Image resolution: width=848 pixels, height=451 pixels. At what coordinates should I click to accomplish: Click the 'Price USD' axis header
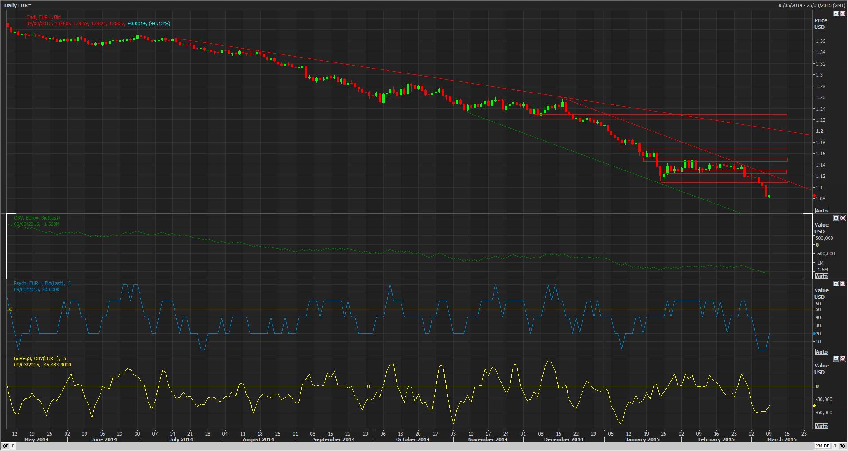pyautogui.click(x=821, y=24)
